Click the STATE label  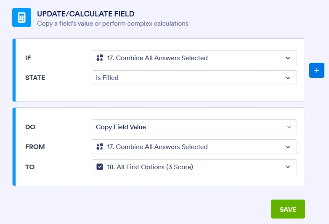[x=35, y=78]
